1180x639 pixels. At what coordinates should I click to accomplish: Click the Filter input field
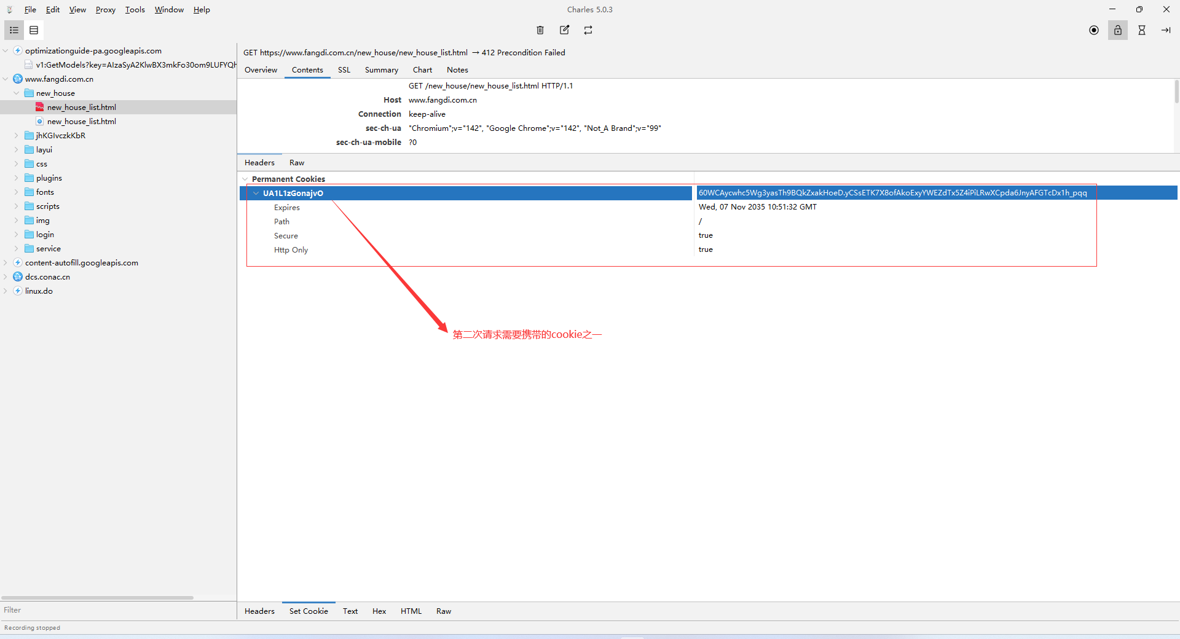pos(118,610)
